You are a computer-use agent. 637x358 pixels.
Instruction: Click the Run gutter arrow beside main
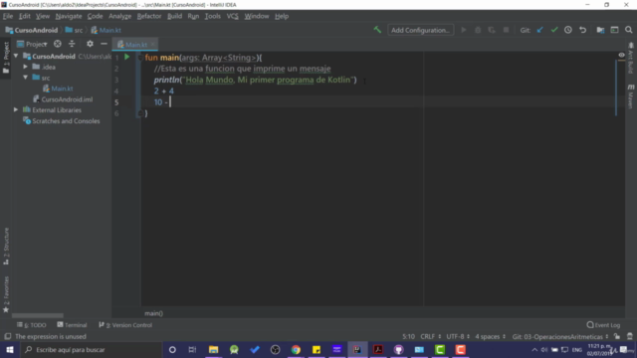pyautogui.click(x=126, y=58)
